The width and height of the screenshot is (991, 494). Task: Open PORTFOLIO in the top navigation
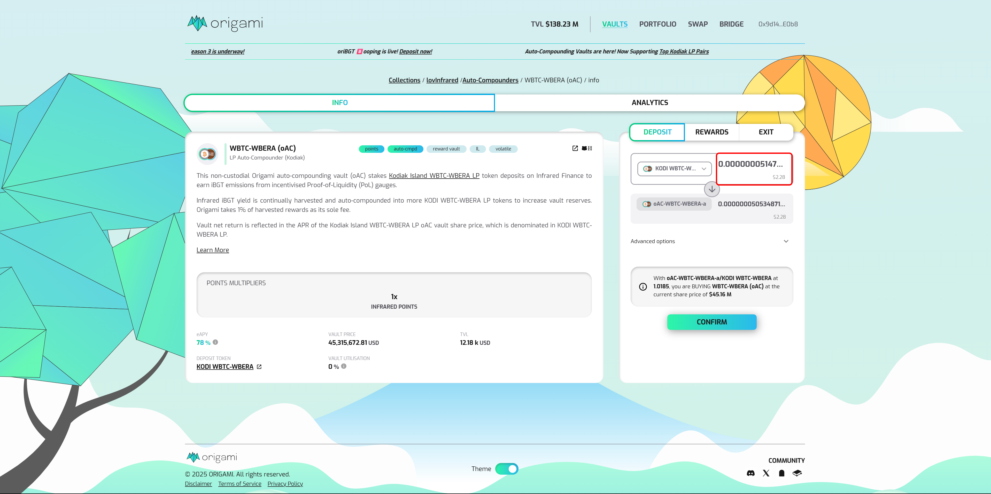[657, 24]
